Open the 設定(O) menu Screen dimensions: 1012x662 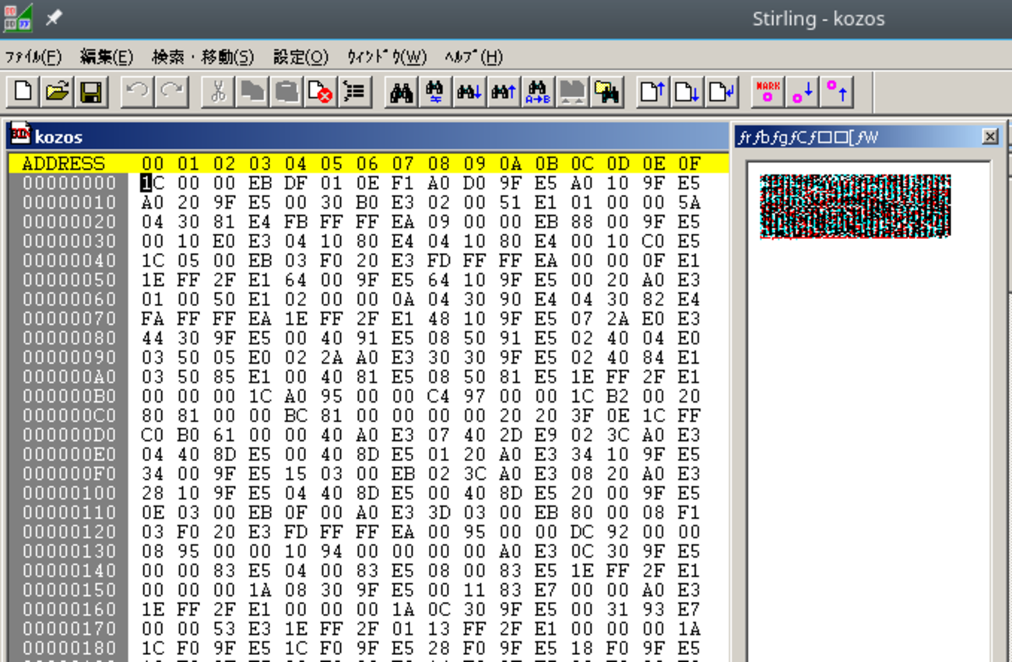300,57
